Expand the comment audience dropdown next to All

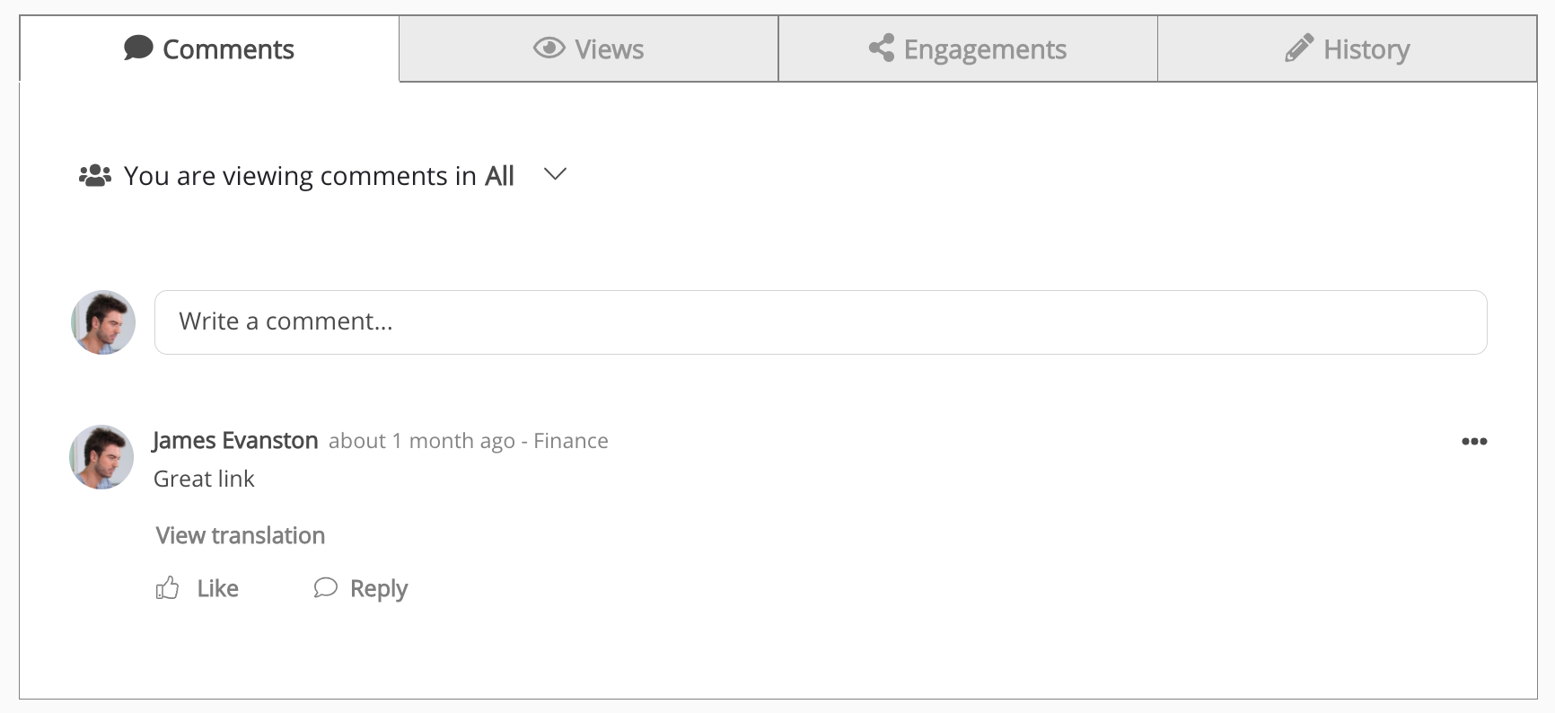[554, 176]
